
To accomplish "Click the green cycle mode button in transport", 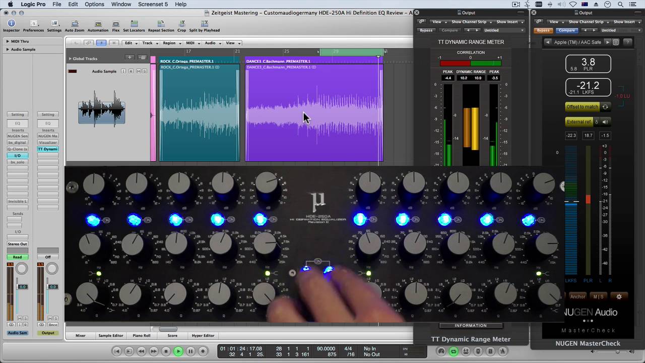I will (x=454, y=351).
